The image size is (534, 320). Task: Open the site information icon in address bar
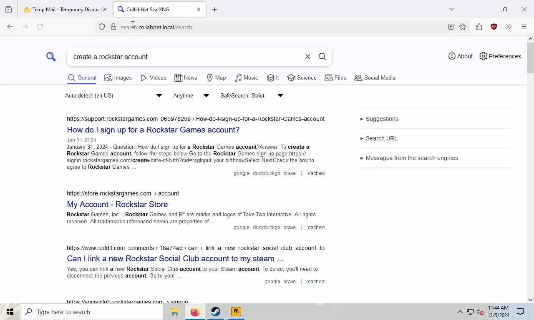113,27
